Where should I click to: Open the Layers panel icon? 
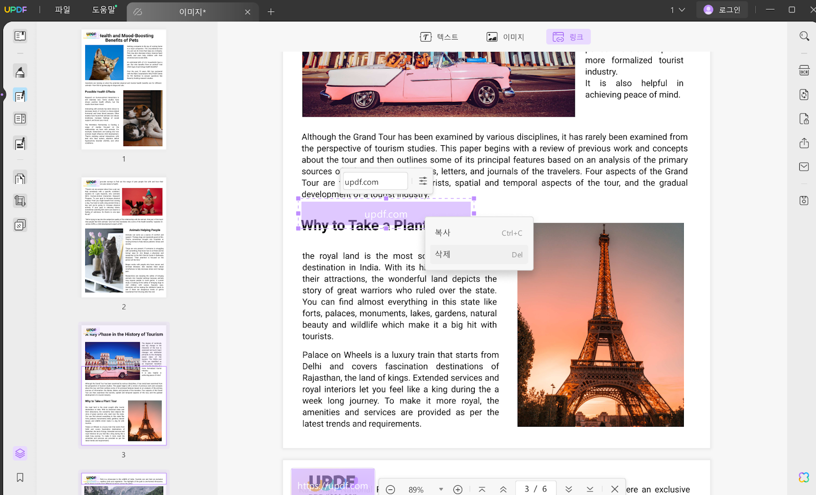coord(20,453)
